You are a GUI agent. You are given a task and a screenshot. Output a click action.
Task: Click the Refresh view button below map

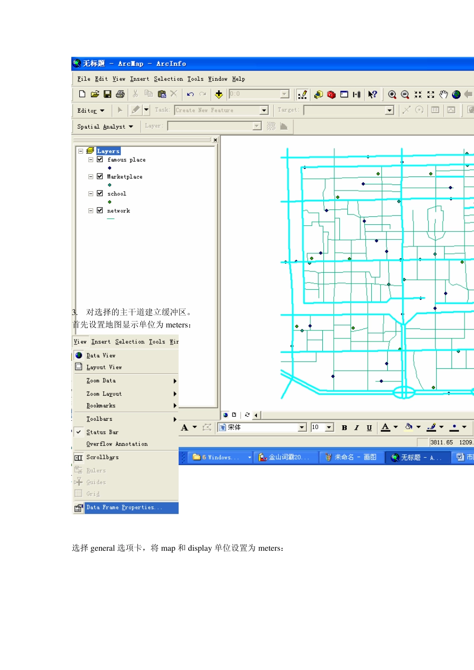point(247,415)
